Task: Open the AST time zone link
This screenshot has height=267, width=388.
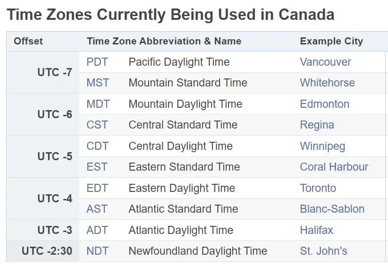Action: point(97,209)
